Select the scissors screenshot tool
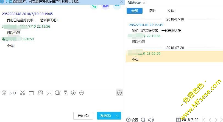 (22, 93)
